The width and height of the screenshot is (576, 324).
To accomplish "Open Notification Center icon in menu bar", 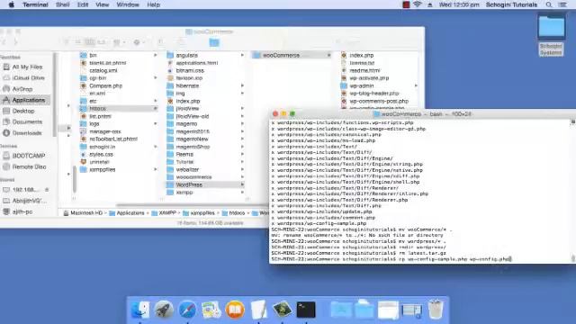I will (x=562, y=4).
